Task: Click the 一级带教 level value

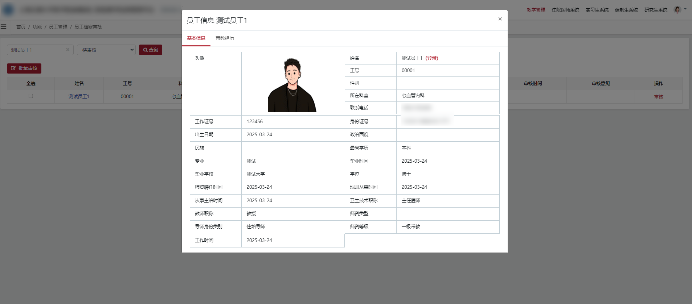Action: [411, 226]
